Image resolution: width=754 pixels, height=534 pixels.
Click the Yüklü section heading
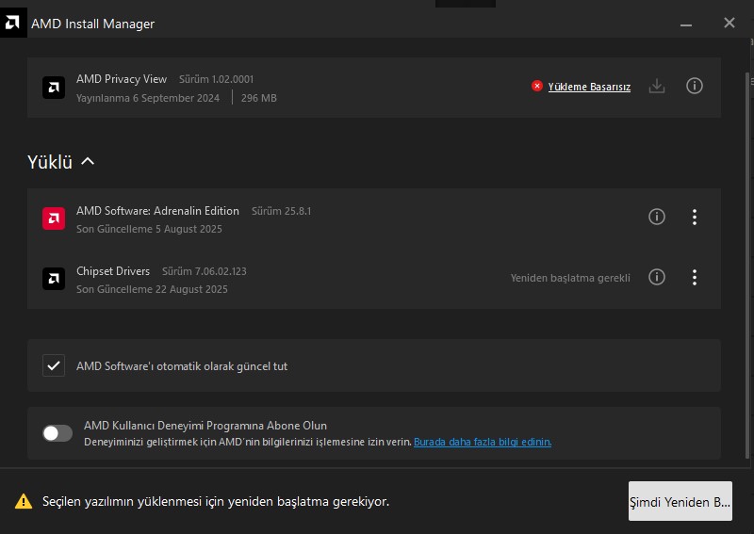tap(50, 162)
